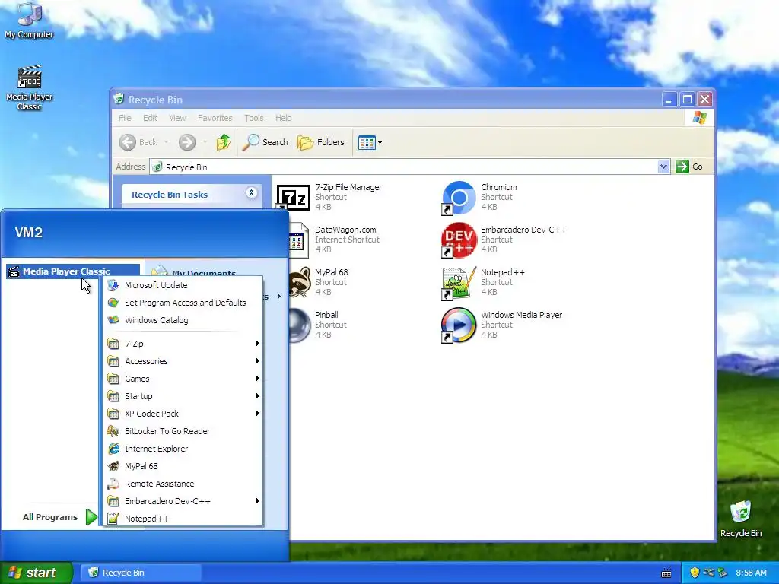Click the on-screen keyboard icon in taskbar
The image size is (779, 584).
tap(666, 573)
